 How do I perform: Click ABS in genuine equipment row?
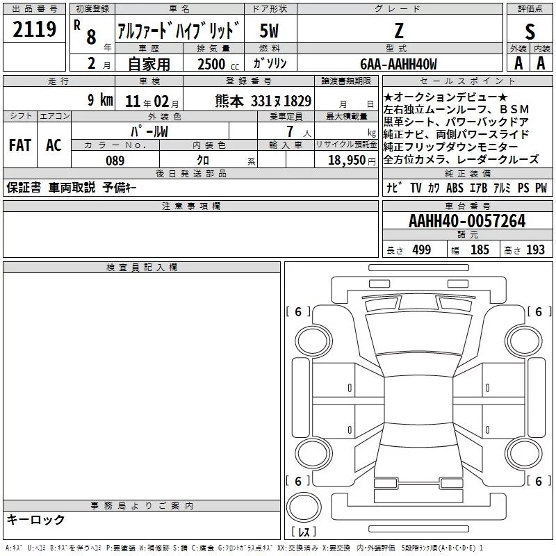pos(455,188)
